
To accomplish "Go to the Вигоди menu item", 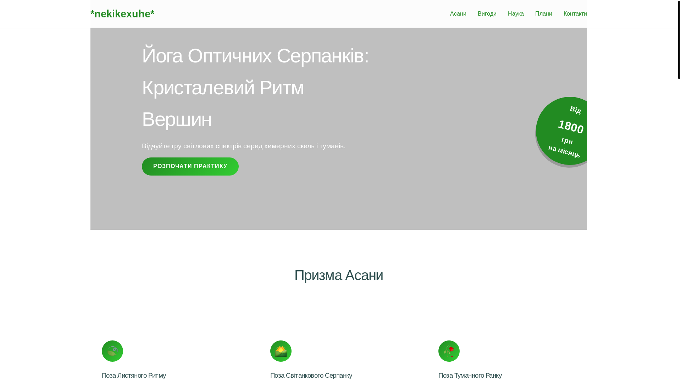I will [487, 14].
